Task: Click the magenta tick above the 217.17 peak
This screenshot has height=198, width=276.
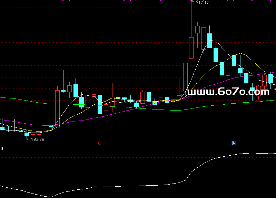Action: tap(191, 1)
